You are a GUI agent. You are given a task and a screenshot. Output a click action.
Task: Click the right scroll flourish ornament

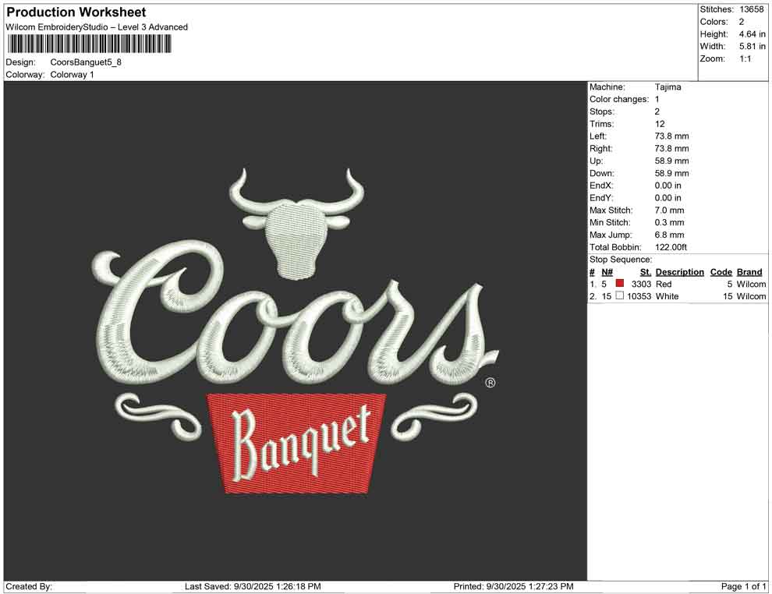pos(434,415)
